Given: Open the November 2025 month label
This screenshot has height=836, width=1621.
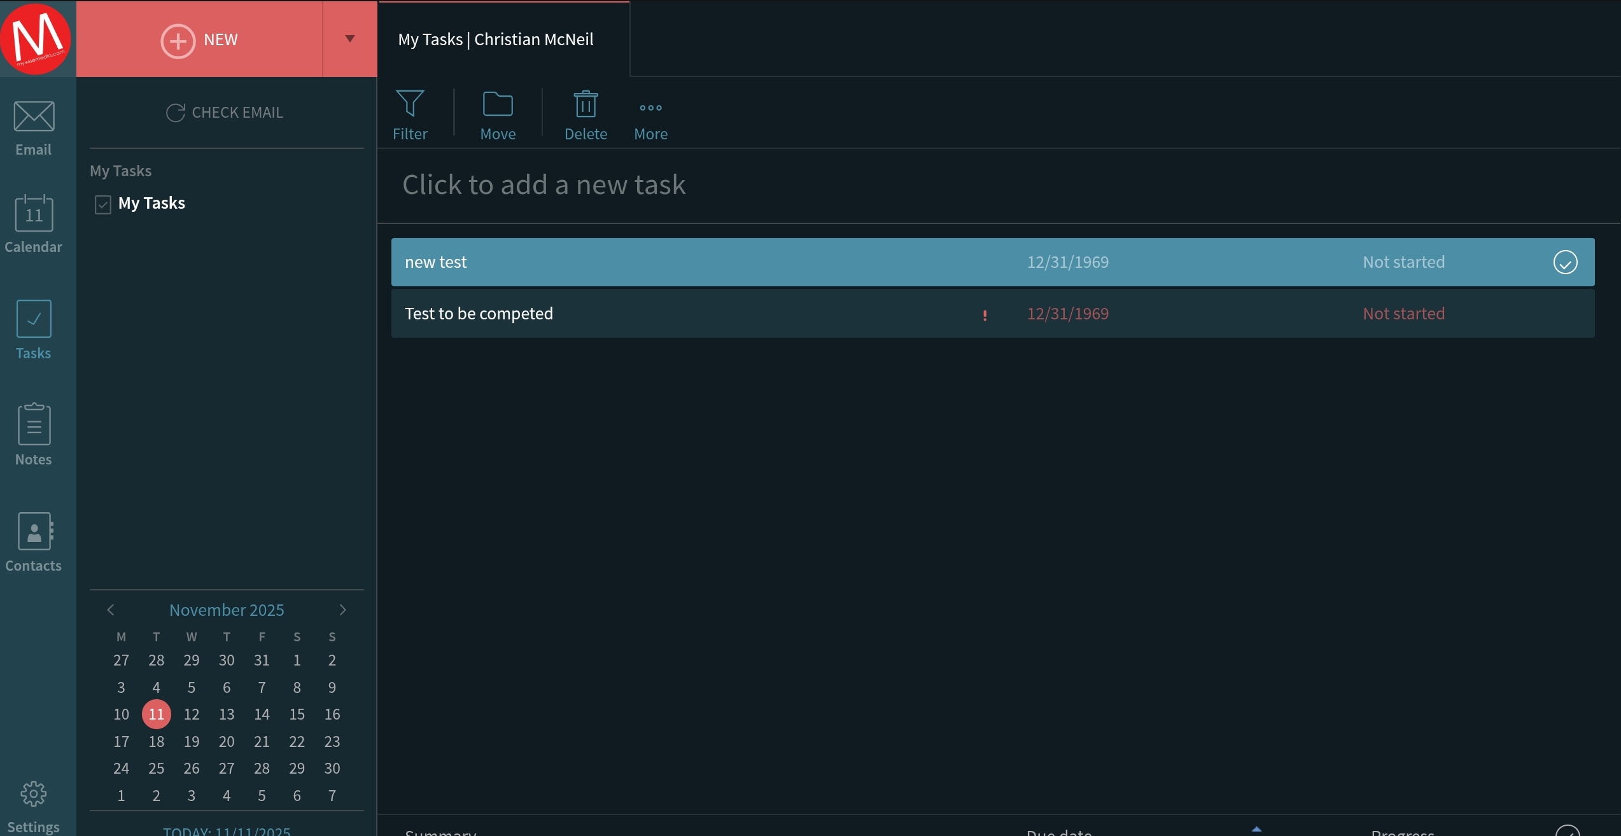Looking at the screenshot, I should pyautogui.click(x=227, y=610).
